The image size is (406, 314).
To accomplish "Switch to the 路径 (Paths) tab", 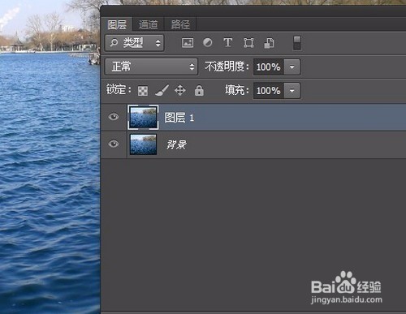I will [x=180, y=24].
